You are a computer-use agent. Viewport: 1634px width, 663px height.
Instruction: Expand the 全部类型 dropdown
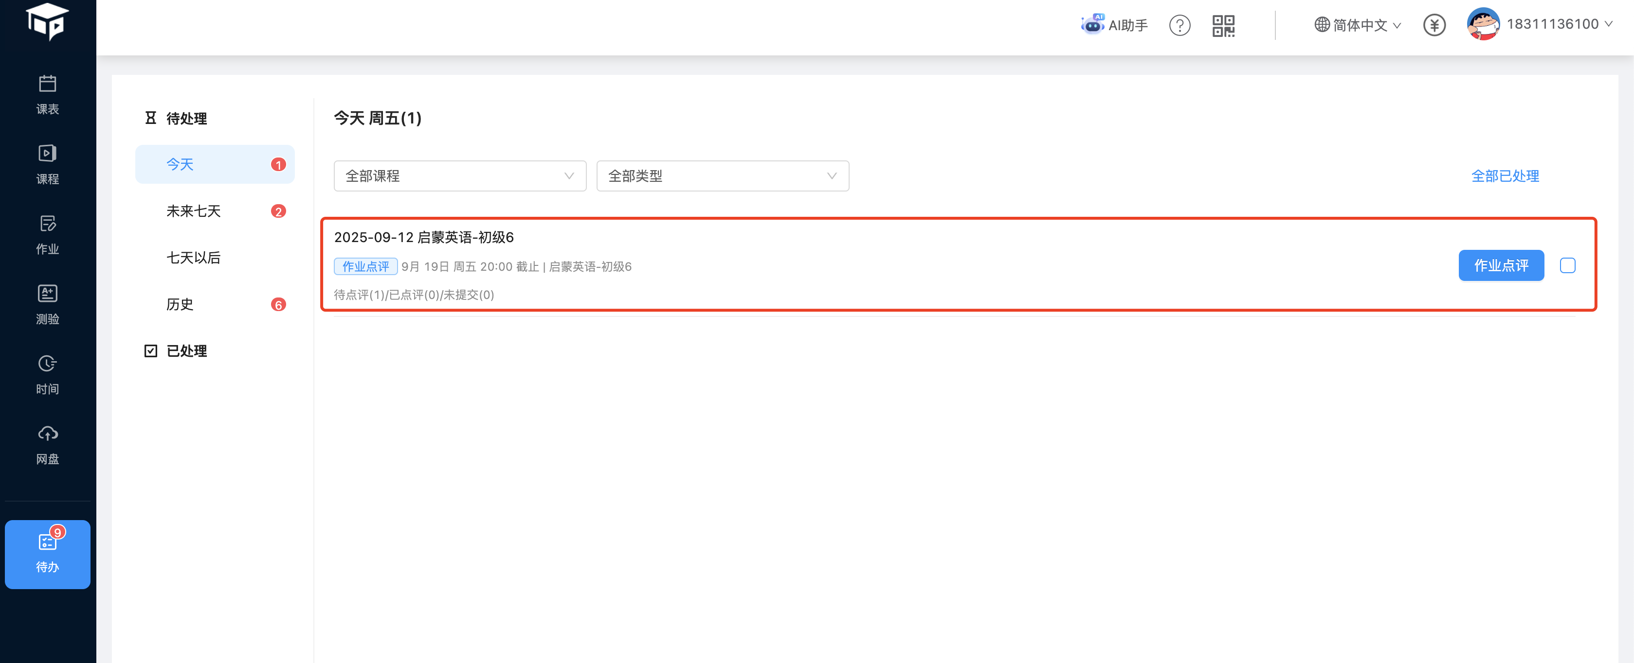pos(723,175)
